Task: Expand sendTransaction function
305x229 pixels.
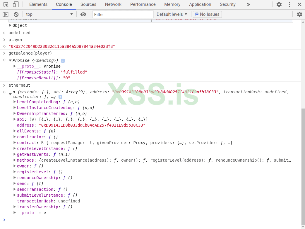Action: (x=15, y=189)
